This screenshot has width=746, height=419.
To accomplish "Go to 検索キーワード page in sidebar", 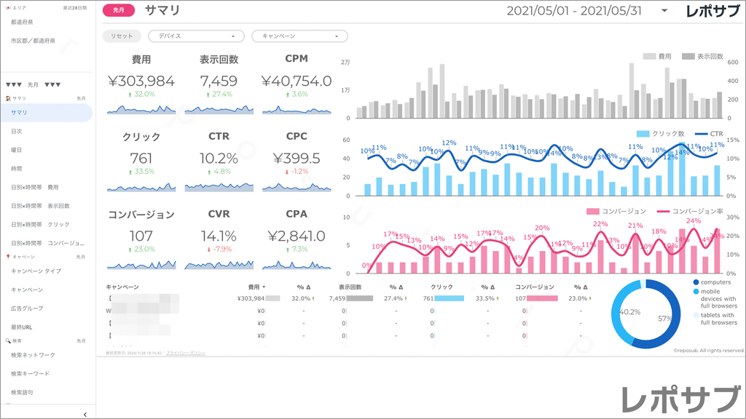I will click(31, 373).
